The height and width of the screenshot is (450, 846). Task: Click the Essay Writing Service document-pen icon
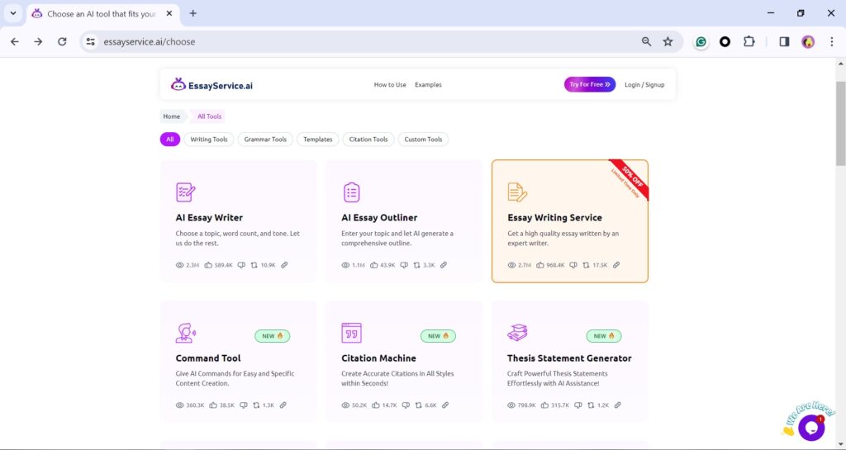(x=517, y=192)
